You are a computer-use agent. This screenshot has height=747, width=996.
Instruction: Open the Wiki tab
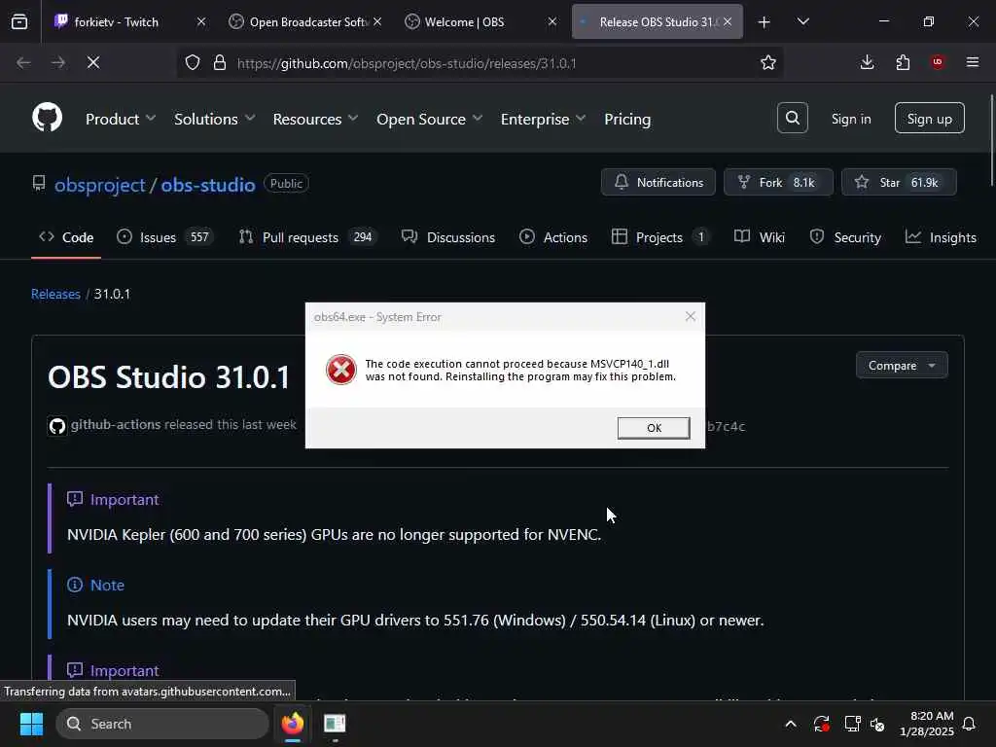(760, 237)
